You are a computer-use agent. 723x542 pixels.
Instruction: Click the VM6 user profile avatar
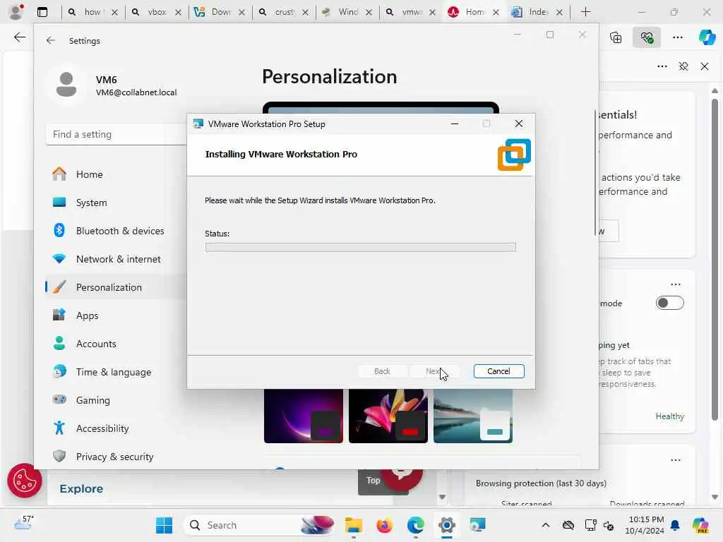66,85
